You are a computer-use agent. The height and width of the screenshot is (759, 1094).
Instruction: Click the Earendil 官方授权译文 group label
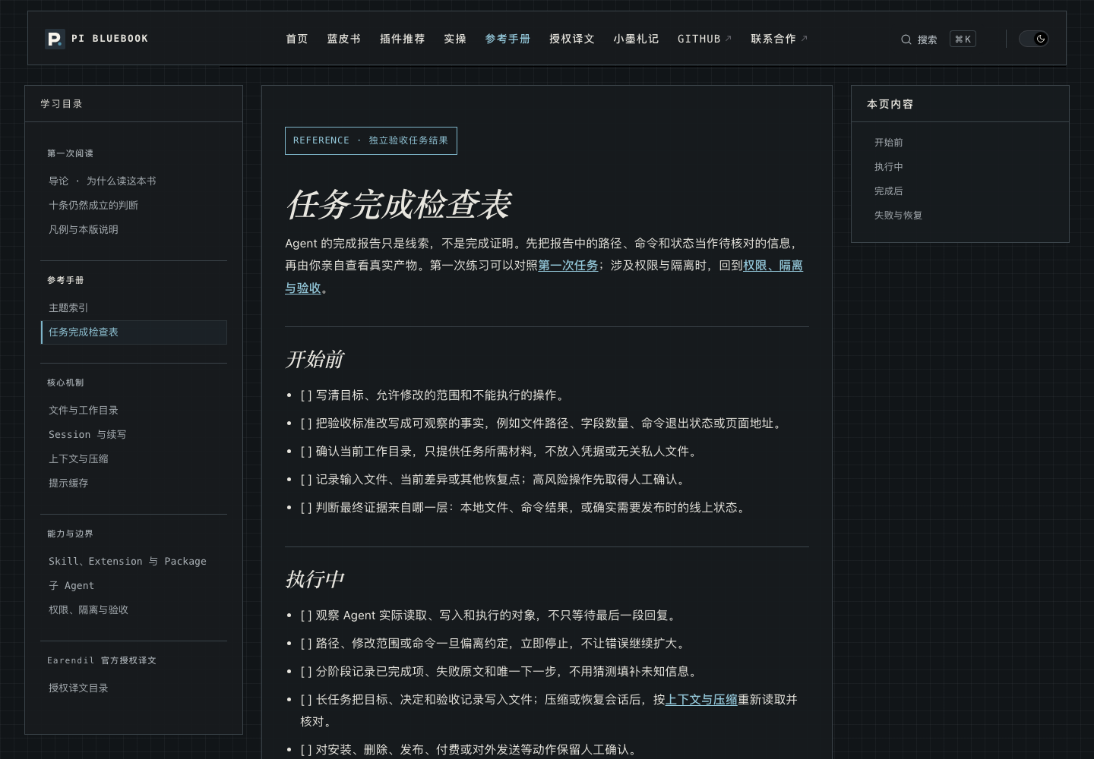pyautogui.click(x=102, y=660)
